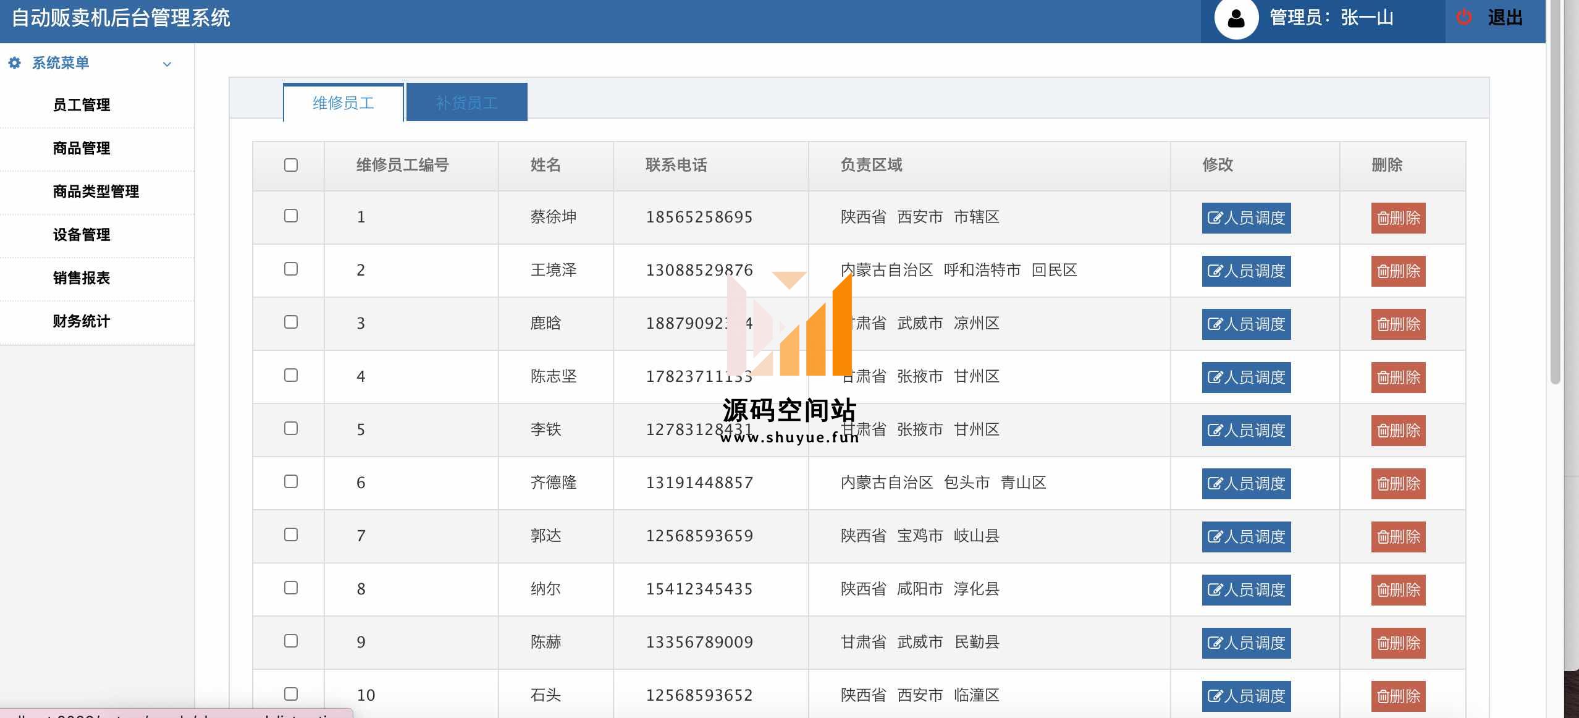Check the row for 鹿晗

tap(291, 322)
